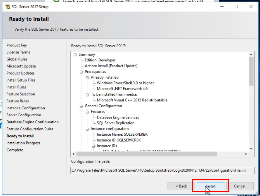Collapse the General Configuration node
Screen dimensions: 260x196
(81, 106)
